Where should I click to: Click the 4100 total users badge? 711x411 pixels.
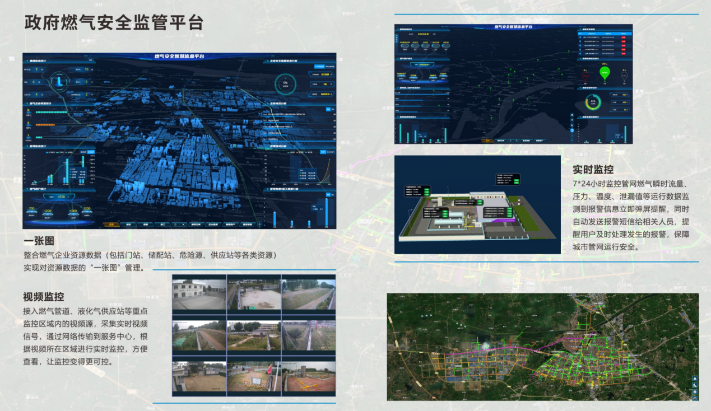61,197
